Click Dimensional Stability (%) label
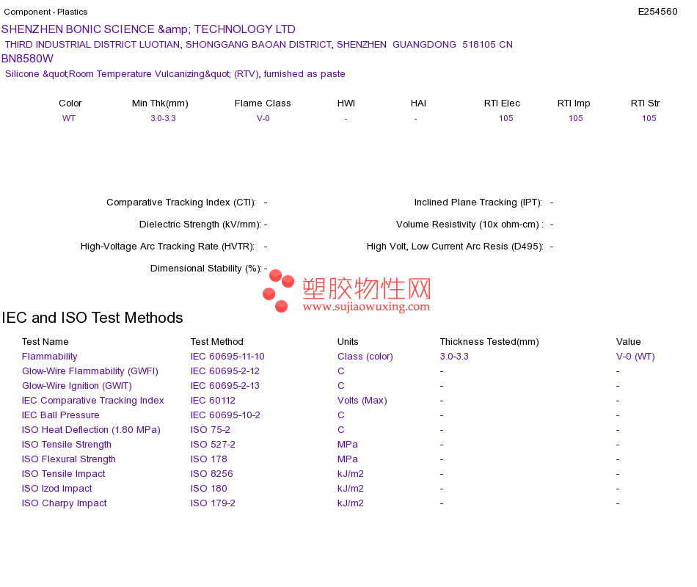Screen dimensions: 697x587 pos(206,268)
